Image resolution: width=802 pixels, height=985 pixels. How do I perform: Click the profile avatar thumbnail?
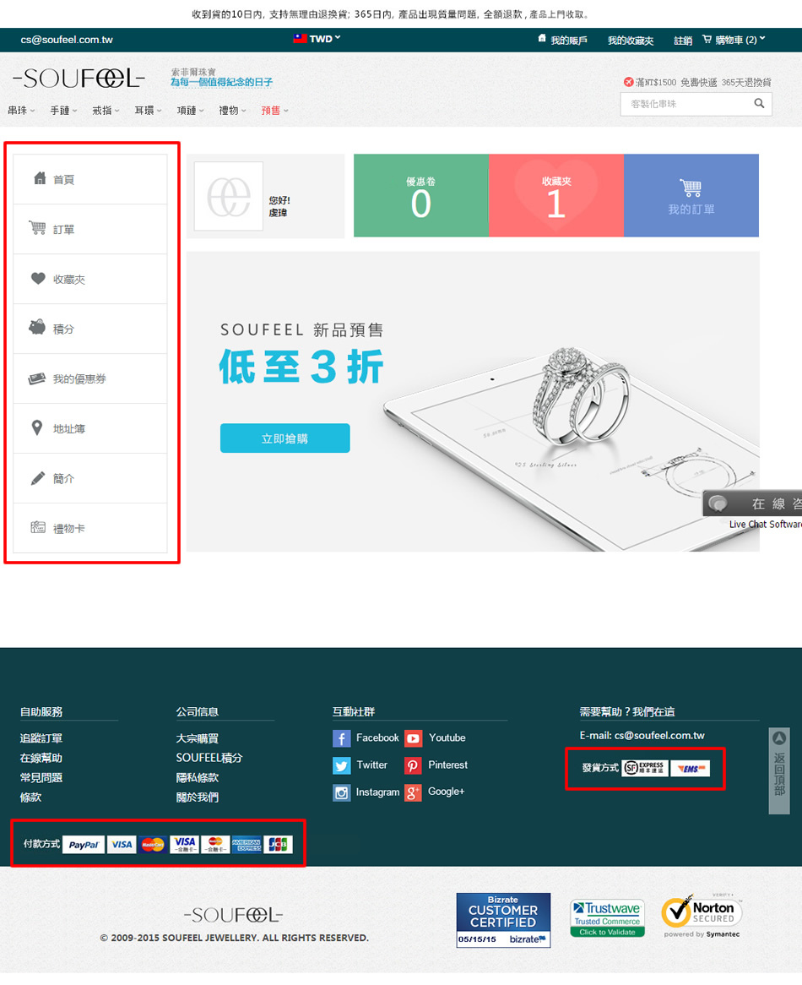pos(229,196)
